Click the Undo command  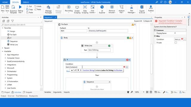pos(38,6)
